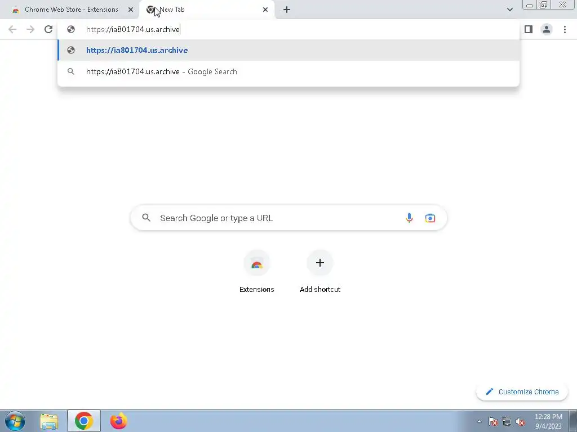The image size is (577, 432).
Task: Click the Customize Chrome button
Action: pos(522,391)
